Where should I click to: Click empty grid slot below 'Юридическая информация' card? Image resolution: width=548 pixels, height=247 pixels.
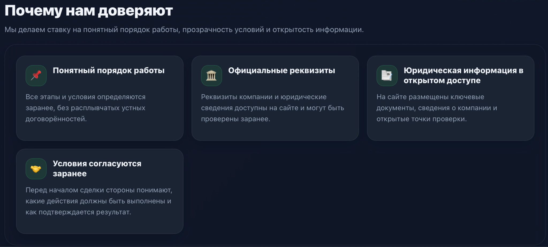(451, 191)
